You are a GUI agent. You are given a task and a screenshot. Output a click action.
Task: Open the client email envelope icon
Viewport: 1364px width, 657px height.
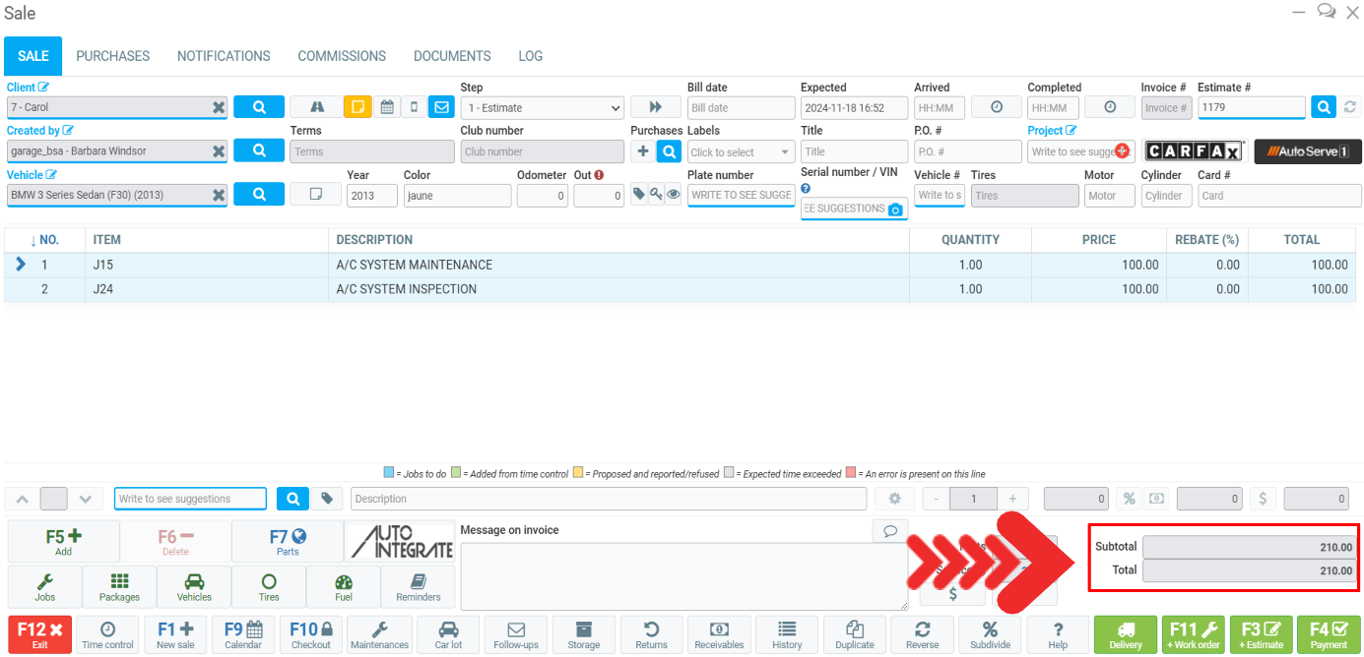point(440,107)
